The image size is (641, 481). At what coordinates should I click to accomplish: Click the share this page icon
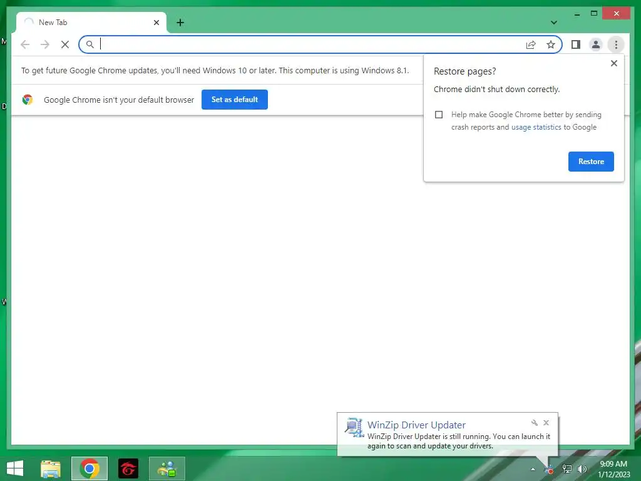click(x=531, y=44)
